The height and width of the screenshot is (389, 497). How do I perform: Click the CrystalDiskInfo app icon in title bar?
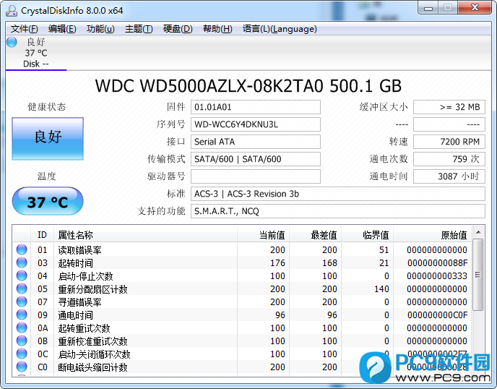point(12,10)
